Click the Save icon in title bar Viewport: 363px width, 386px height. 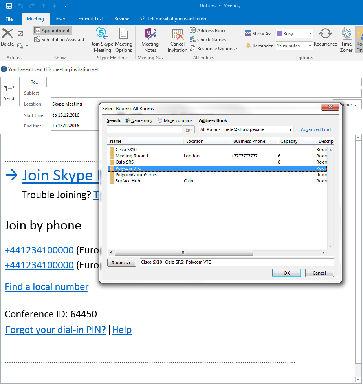click(9, 5)
